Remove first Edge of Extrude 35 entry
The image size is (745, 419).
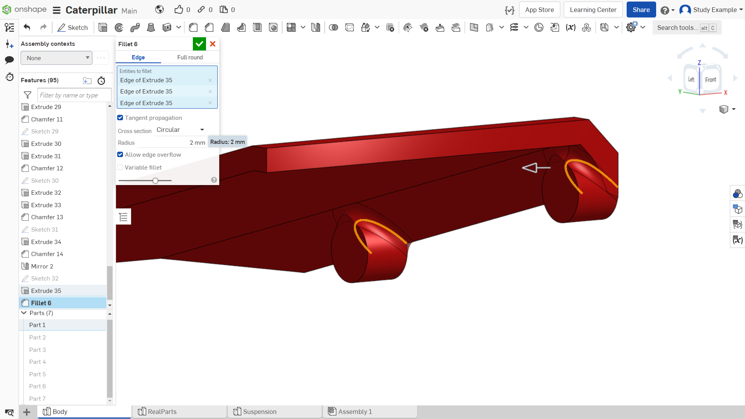point(210,80)
